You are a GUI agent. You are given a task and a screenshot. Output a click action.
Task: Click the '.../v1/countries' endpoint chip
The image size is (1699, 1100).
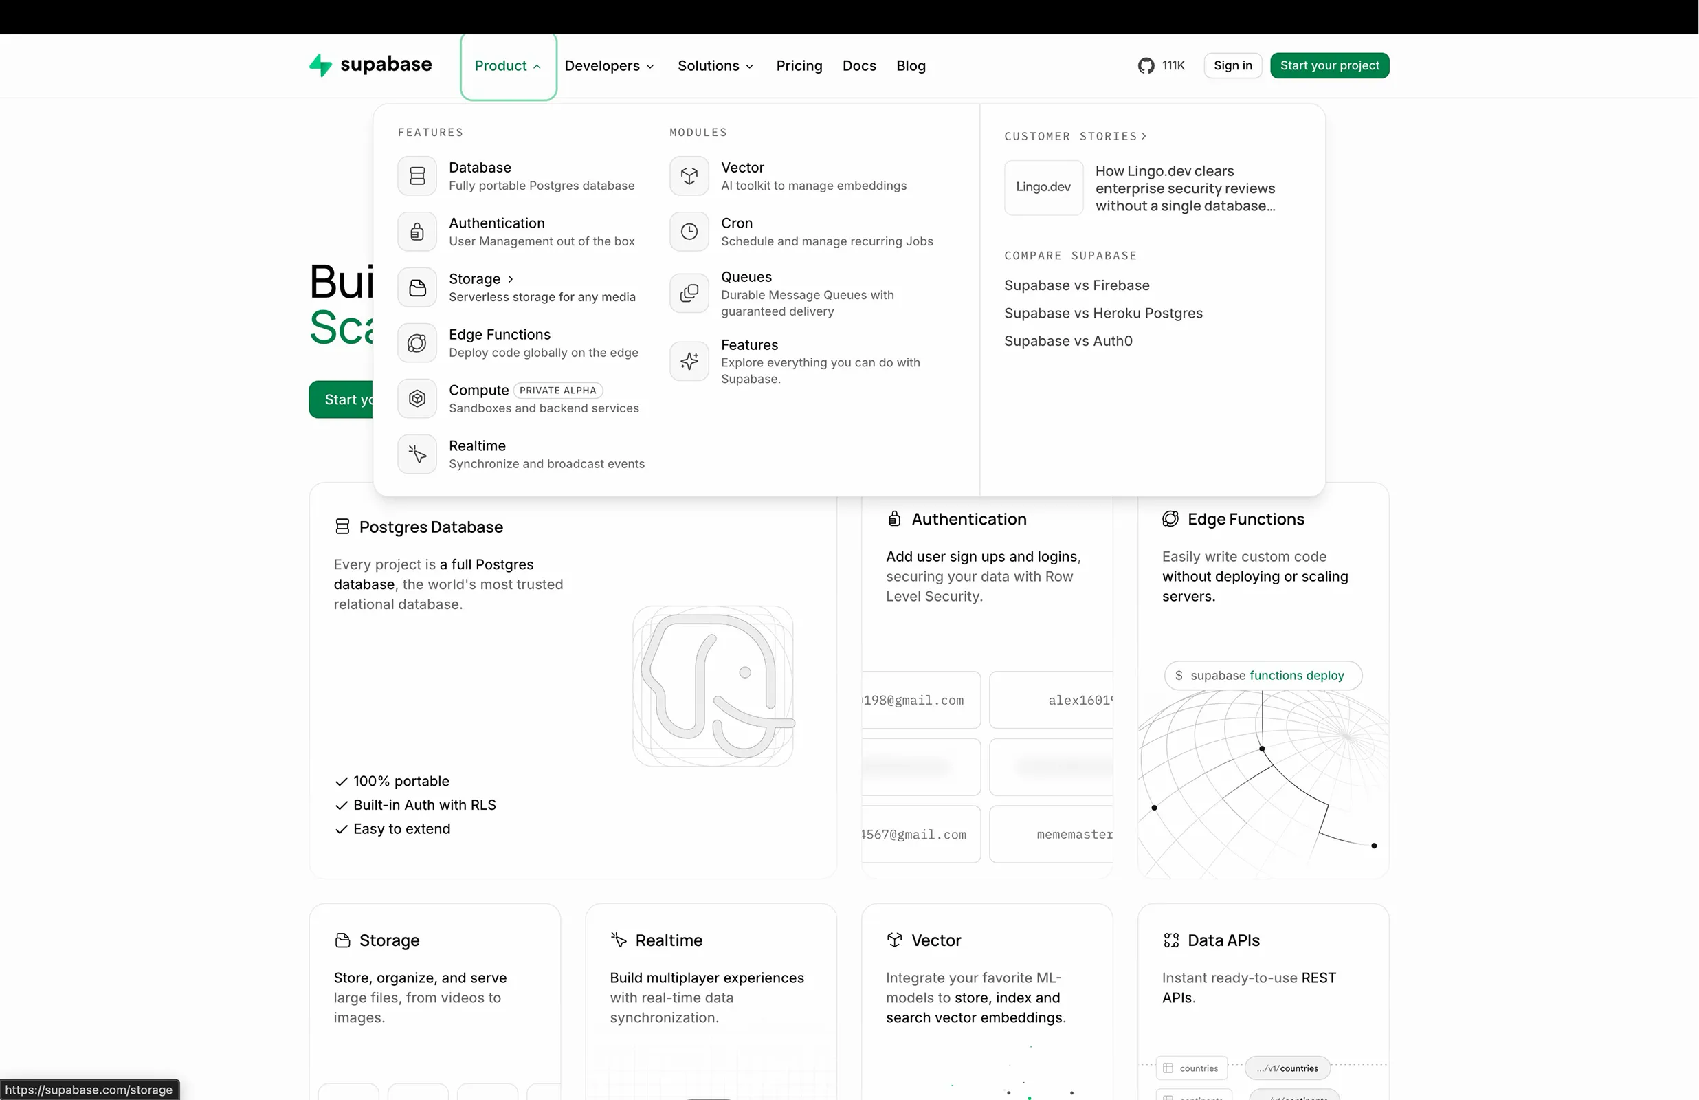pos(1287,1068)
